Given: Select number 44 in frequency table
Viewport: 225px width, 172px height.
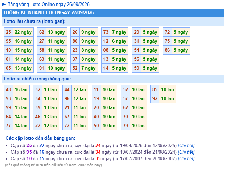Looking at the screenshot, I should pos(67,89).
